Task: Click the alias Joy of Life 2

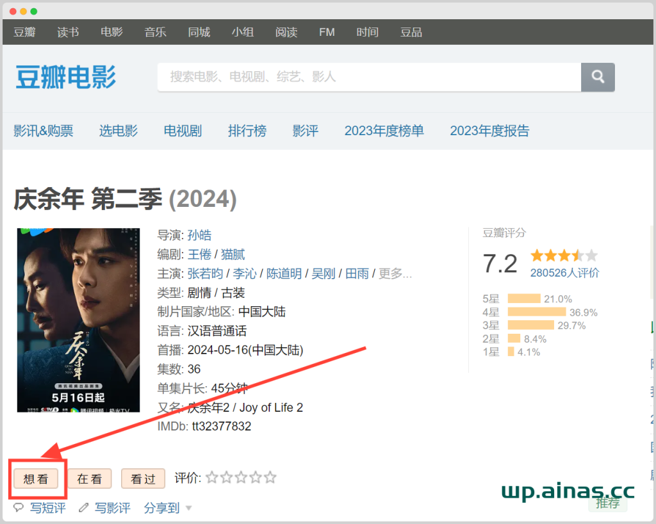Action: click(x=271, y=407)
